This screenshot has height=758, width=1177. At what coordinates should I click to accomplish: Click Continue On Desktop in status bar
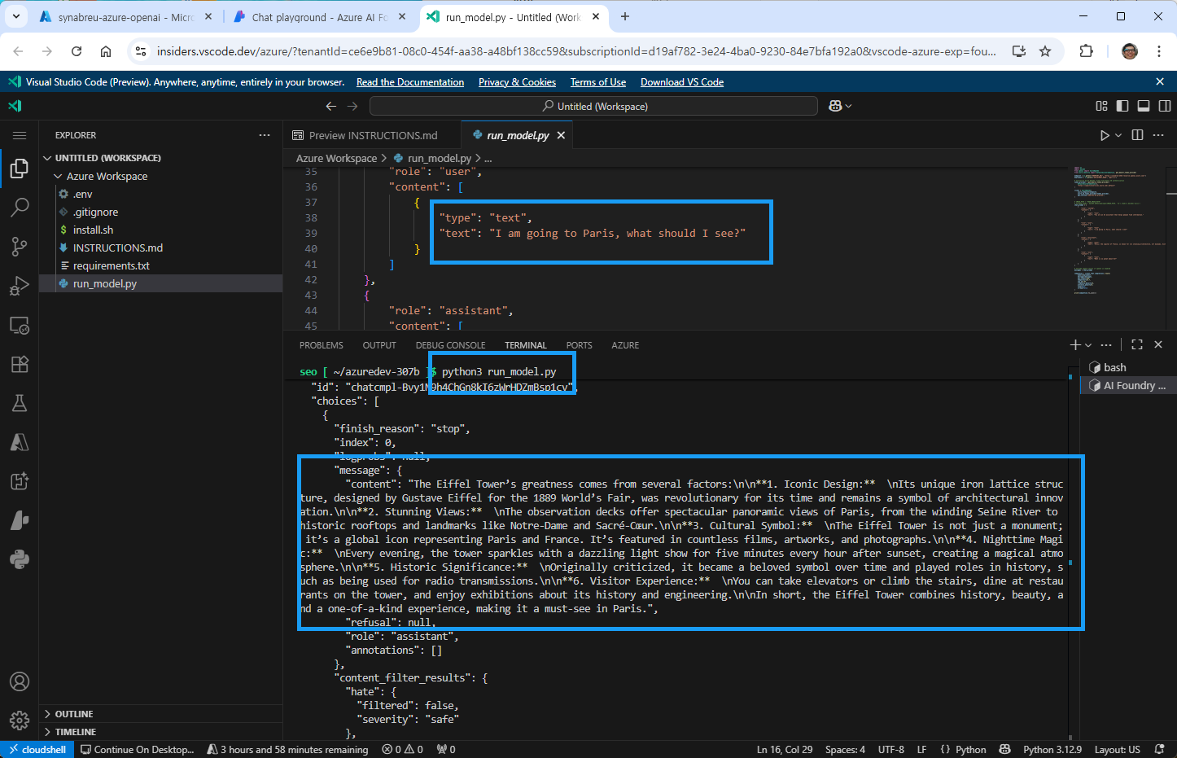[138, 749]
